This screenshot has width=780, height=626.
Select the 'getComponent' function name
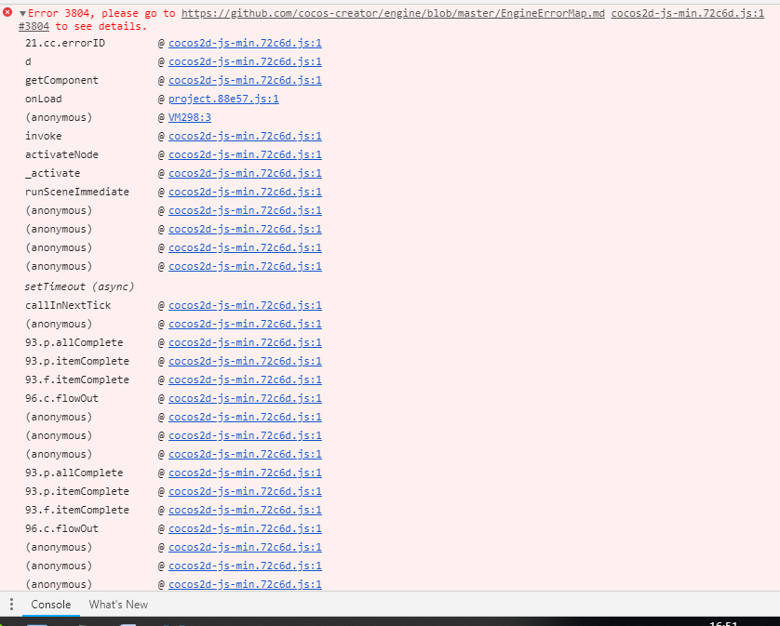pyautogui.click(x=61, y=81)
